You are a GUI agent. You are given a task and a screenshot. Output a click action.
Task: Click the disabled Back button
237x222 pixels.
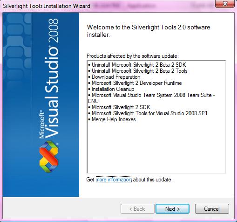(137, 209)
